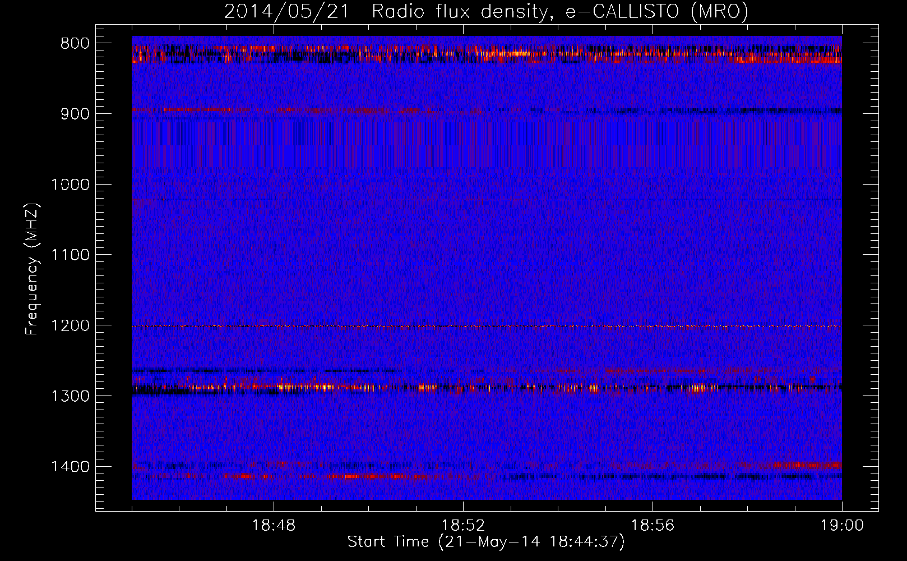Select the 1000 frequency axis label
Viewport: 907px width, 561px height.
pyautogui.click(x=71, y=185)
